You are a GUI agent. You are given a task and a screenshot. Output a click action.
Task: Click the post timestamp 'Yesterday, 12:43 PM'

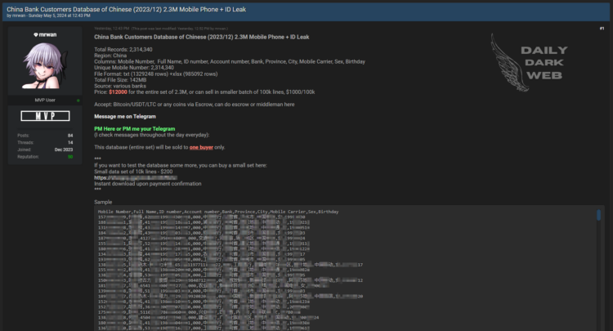[x=112, y=29]
